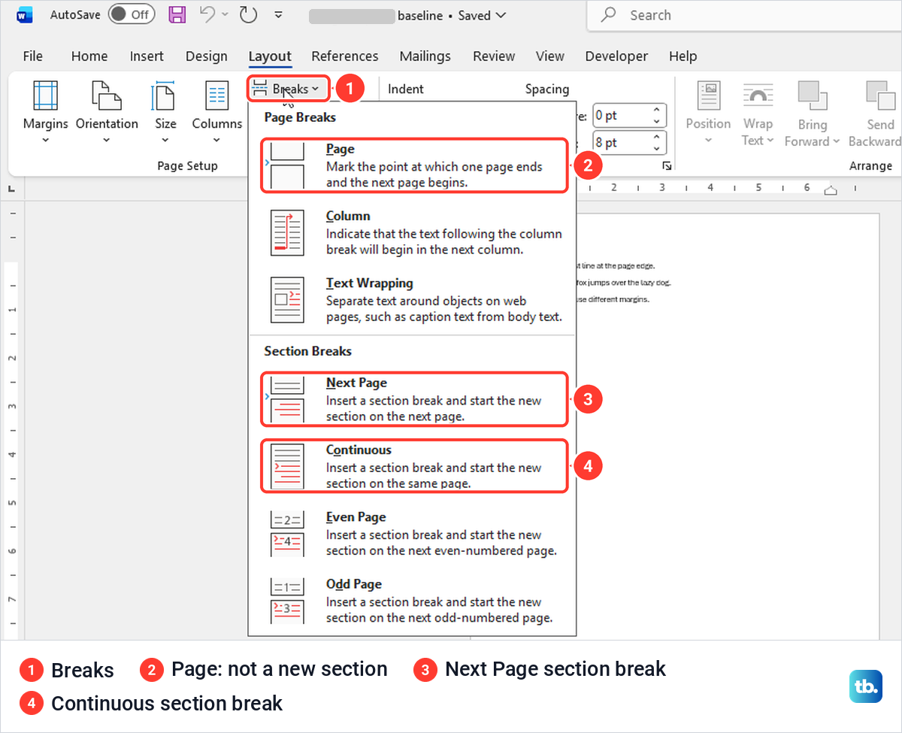Click the lazy dog text line
This screenshot has height=733, width=902.
coord(623,283)
